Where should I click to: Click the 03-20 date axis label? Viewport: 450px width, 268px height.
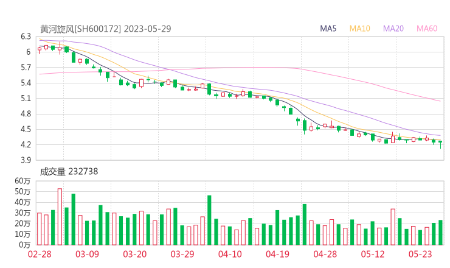point(135,254)
